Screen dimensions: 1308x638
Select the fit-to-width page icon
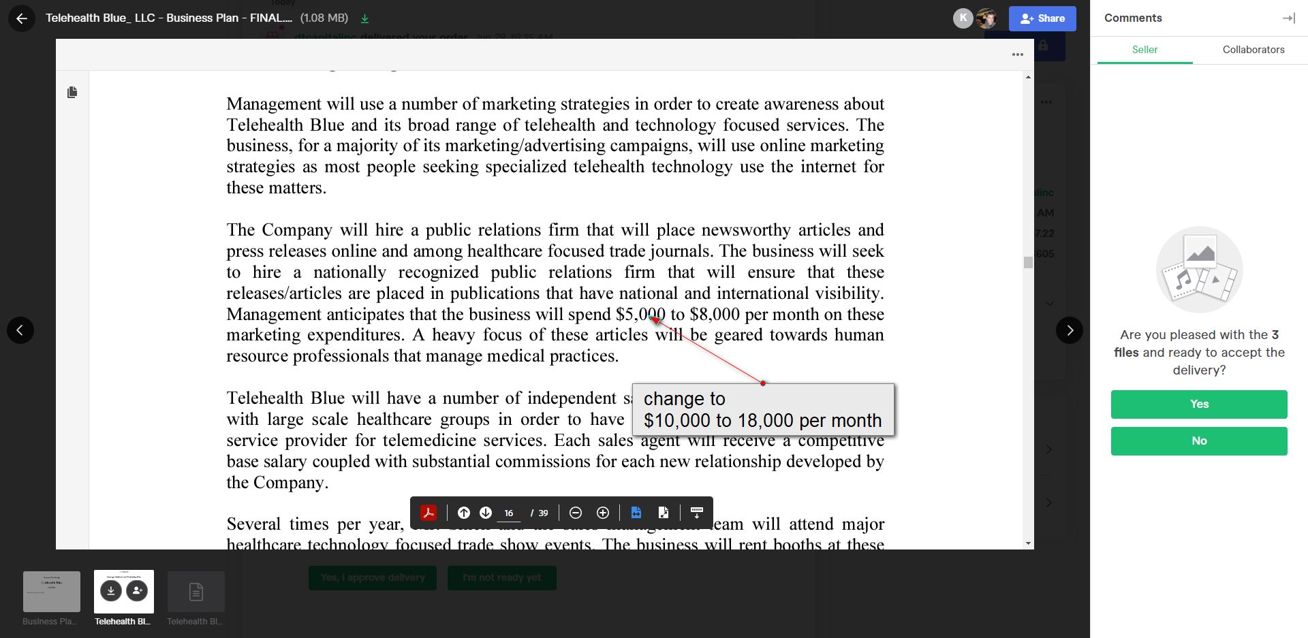click(x=636, y=513)
